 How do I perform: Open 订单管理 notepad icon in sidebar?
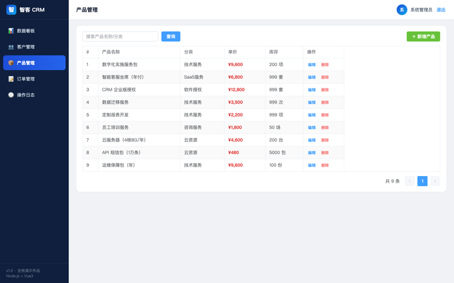[x=11, y=79]
